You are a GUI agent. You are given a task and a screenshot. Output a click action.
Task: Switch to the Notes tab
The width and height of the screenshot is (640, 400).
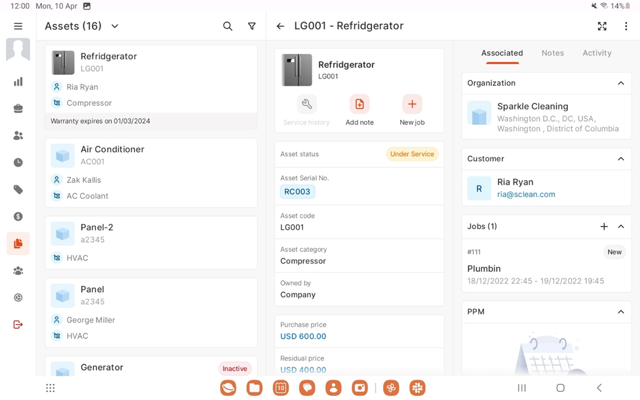click(x=552, y=53)
